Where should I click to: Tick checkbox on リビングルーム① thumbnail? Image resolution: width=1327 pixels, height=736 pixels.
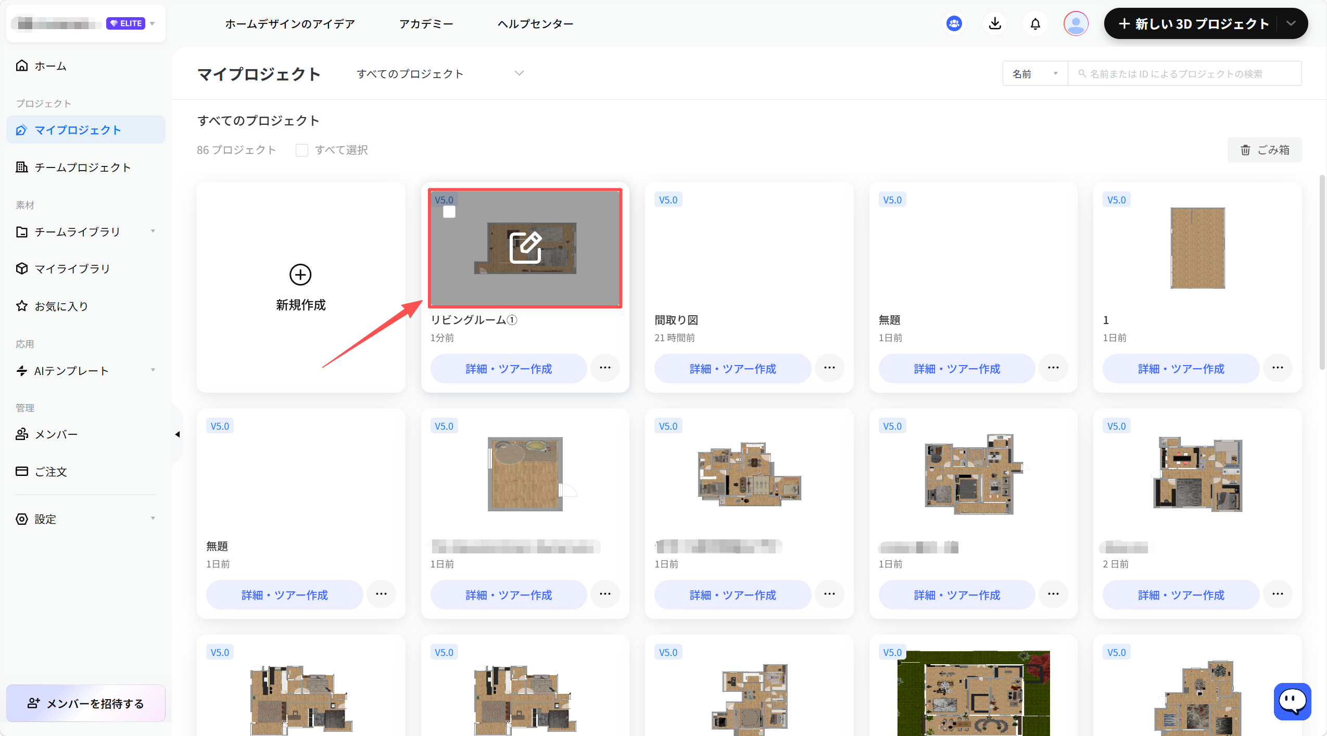point(449,212)
